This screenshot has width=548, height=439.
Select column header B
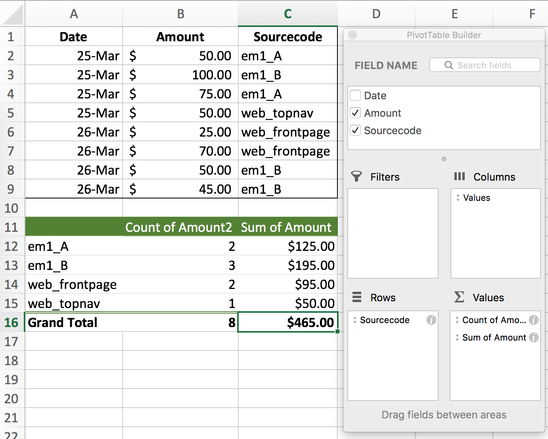(x=180, y=13)
